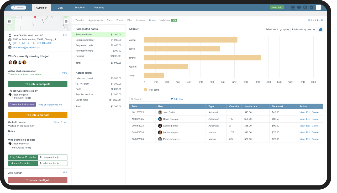Click the bar chart icon near the metric selector
The width and height of the screenshot is (337, 193).
coord(320,29)
